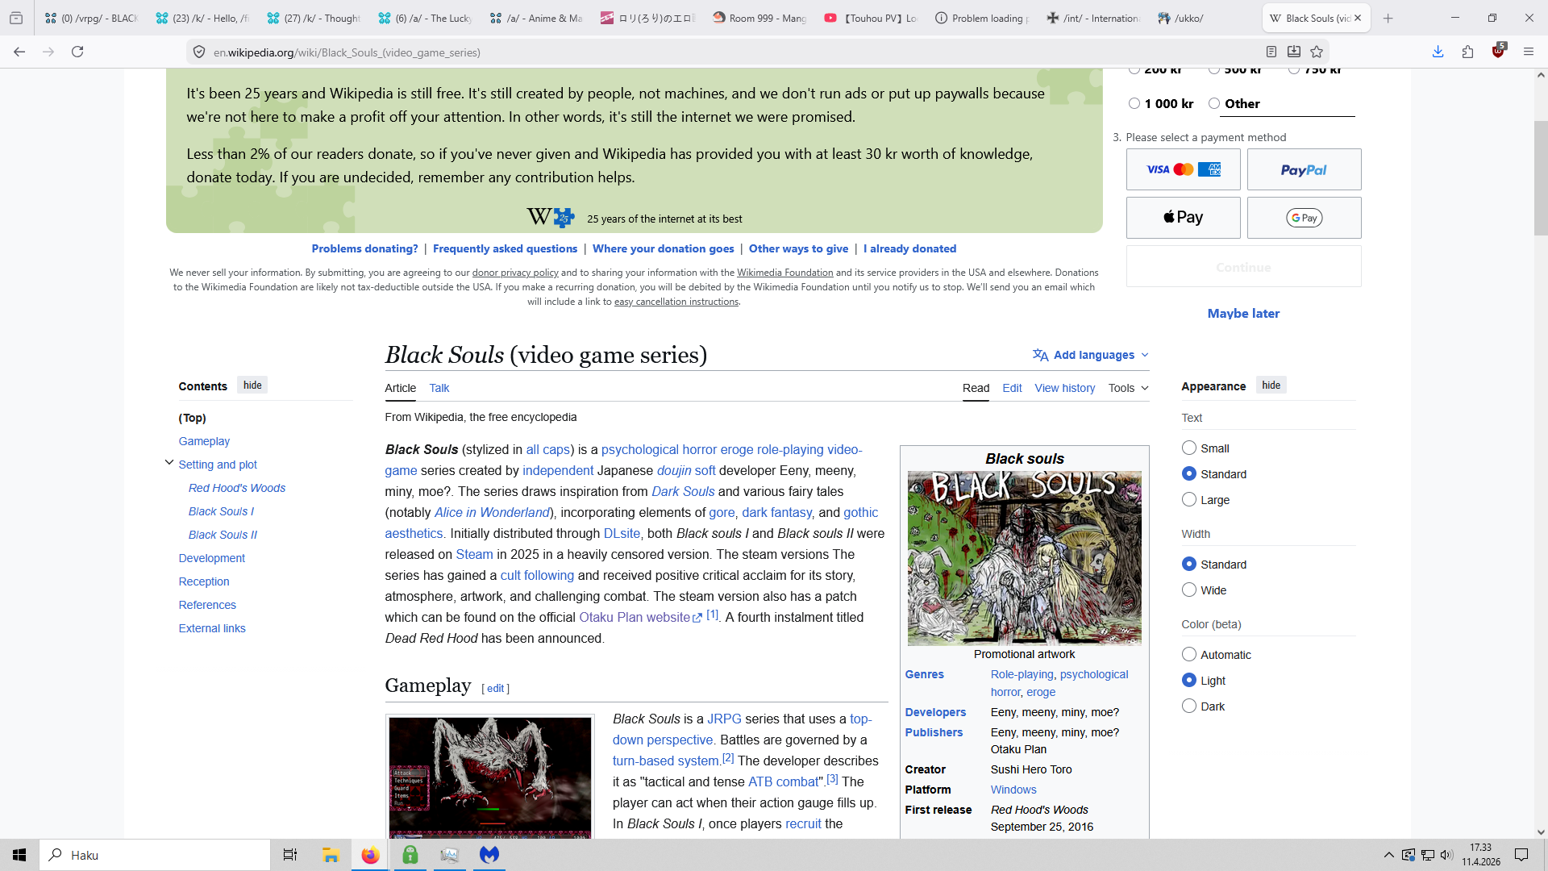Open File Explorer from the taskbar
The image size is (1548, 871).
tap(331, 855)
